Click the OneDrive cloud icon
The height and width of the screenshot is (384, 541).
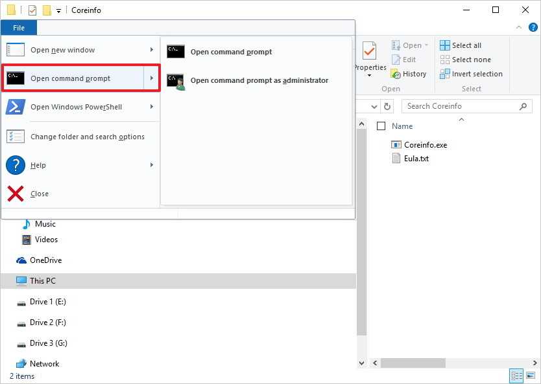click(x=21, y=260)
